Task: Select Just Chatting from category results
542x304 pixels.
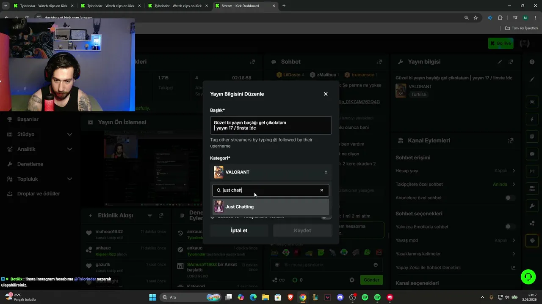Action: (x=271, y=207)
